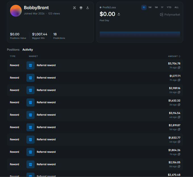Click the "123 views" text
Viewport: 193px width, 177px height.
click(54, 14)
